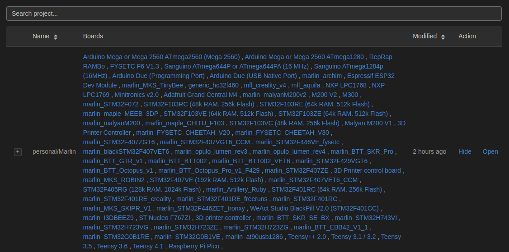Click the Name column header
This screenshot has height=252, width=509.
tap(41, 36)
